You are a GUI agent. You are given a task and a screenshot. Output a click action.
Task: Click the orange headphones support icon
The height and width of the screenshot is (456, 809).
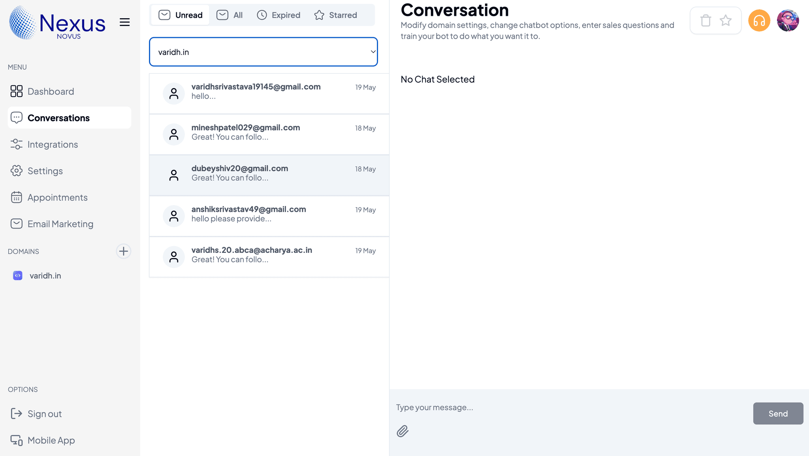pyautogui.click(x=759, y=21)
